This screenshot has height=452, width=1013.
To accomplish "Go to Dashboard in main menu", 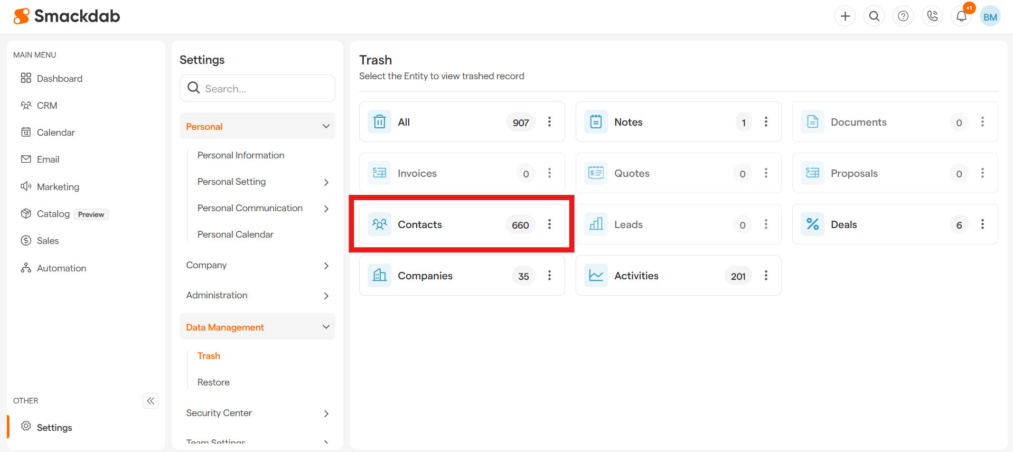I will click(x=59, y=79).
